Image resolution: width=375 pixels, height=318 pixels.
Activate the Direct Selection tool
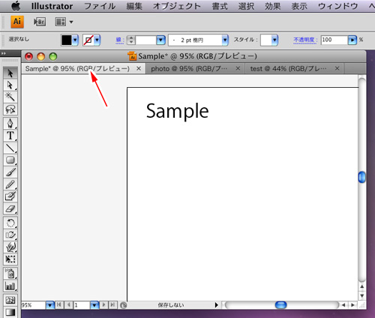tap(10, 85)
